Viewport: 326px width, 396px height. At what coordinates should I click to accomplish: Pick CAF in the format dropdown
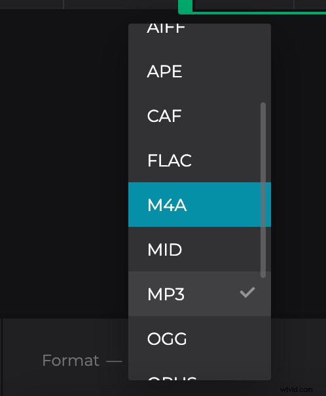(200, 115)
